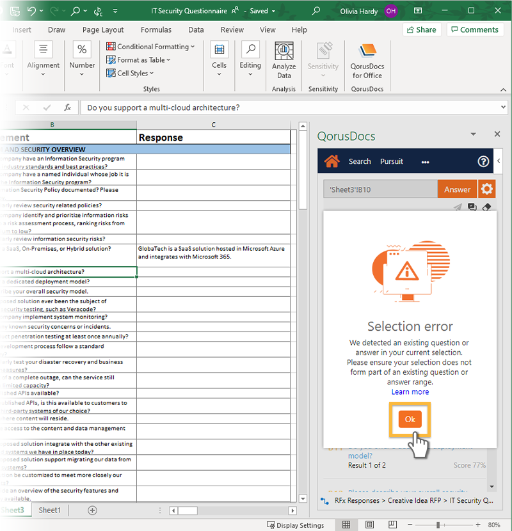The width and height of the screenshot is (512, 531).
Task: Launch QorusDocs for Office from ribbon
Action: tap(367, 61)
